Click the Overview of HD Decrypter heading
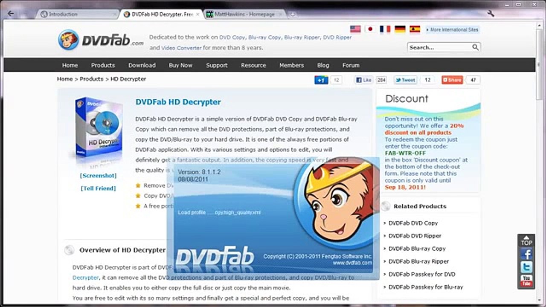Image resolution: width=546 pixels, height=307 pixels. [122, 250]
